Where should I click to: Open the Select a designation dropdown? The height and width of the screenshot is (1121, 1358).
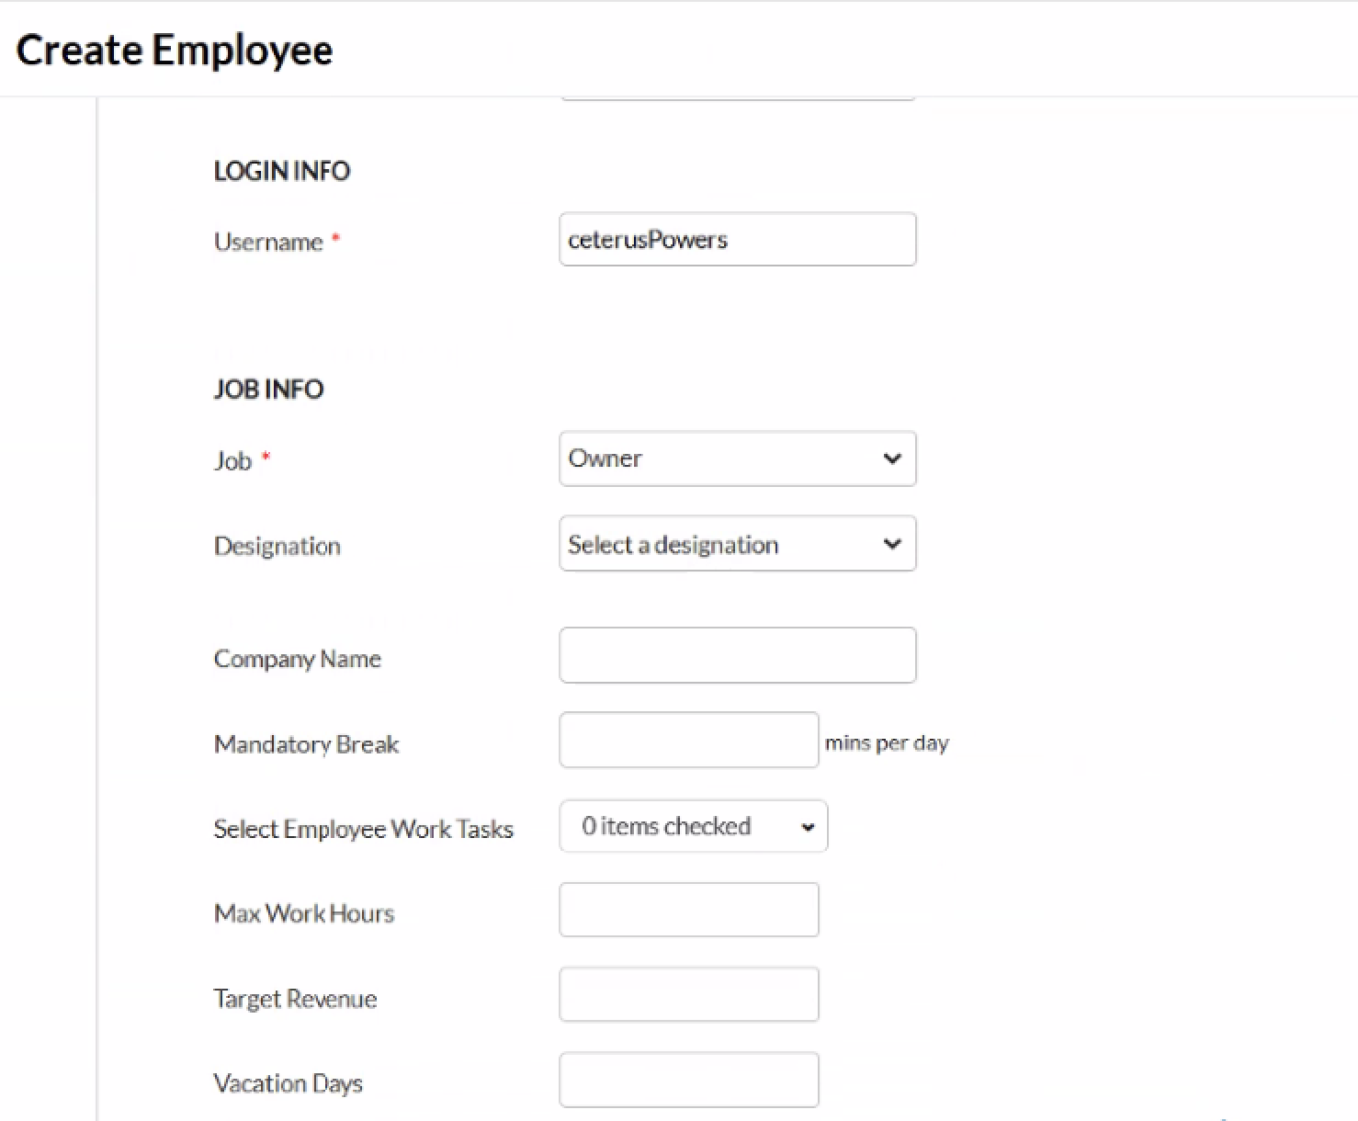pyautogui.click(x=737, y=544)
